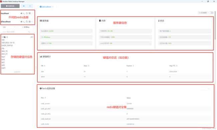Refresh the @localhost connection
The image size is (217, 130).
pos(27,22)
